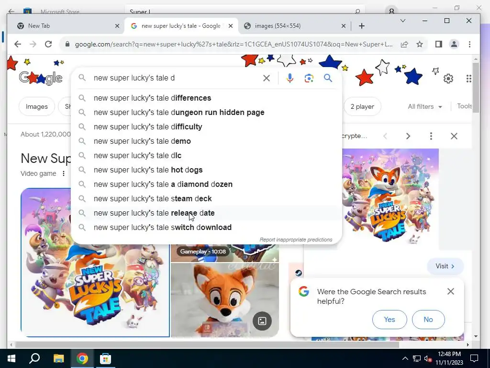Open Chrome profile avatar
This screenshot has height=368, width=490.
click(454, 44)
